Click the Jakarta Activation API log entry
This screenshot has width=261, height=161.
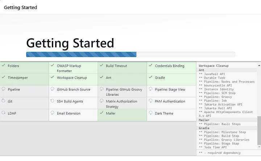pyautogui.click(x=220, y=104)
